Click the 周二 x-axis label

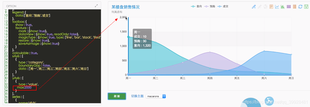coord(155,78)
